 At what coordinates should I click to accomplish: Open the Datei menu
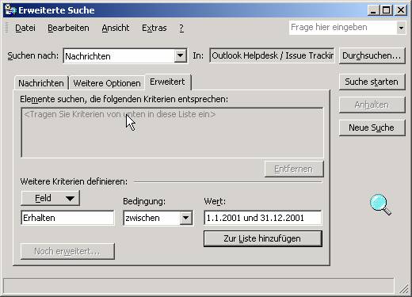click(25, 28)
